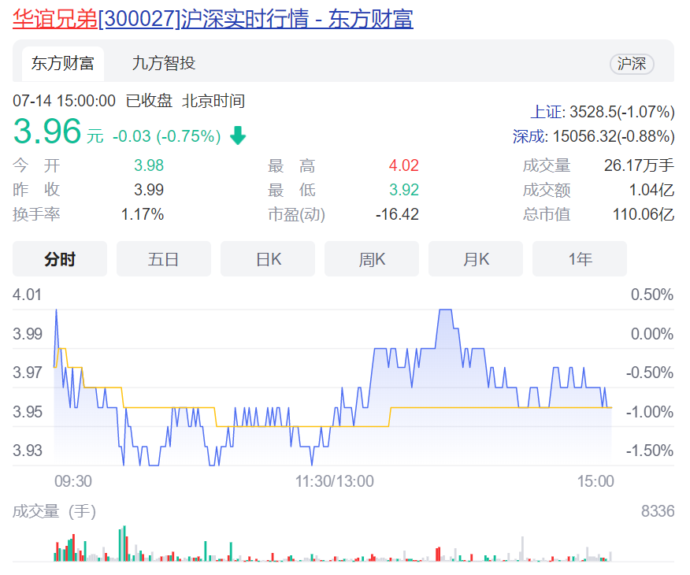Click the volume scale value 8336

tap(658, 511)
